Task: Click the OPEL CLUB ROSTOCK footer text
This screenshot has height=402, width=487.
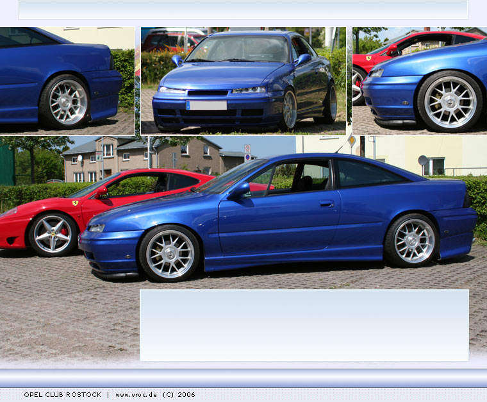Action: (62, 394)
